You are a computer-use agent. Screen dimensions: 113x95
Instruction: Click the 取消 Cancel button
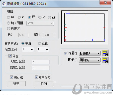coord(44,83)
